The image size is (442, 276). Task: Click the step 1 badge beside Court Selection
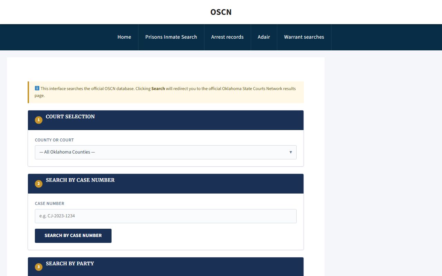pos(39,120)
